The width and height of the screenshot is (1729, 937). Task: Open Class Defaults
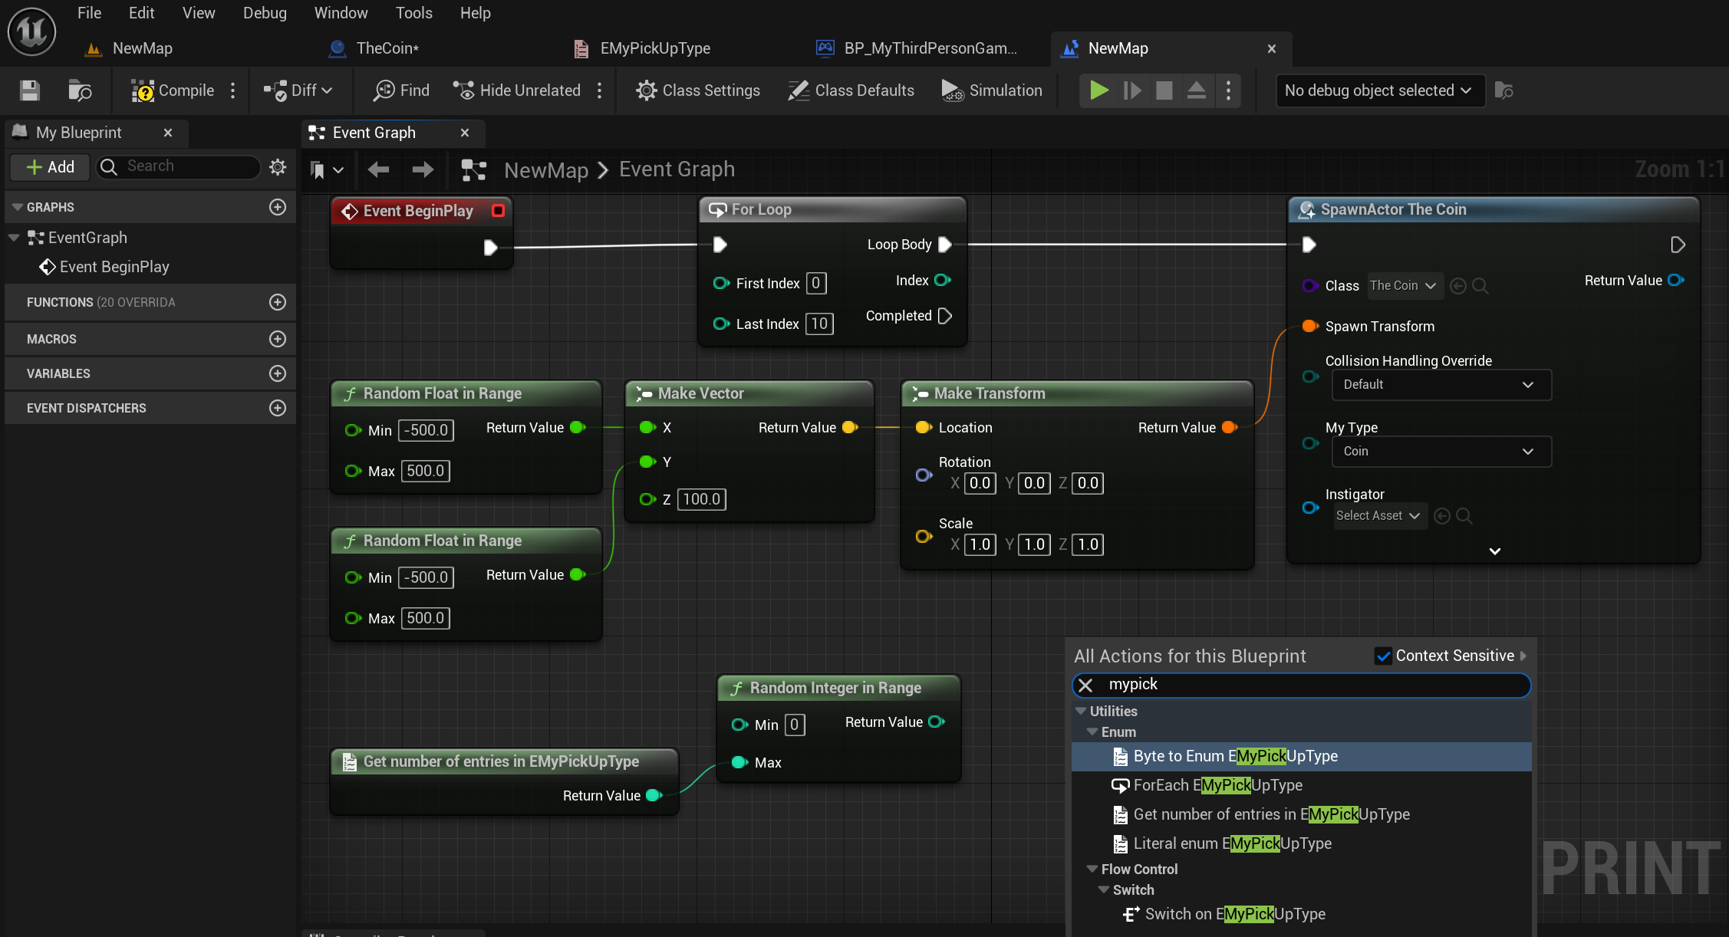851,90
